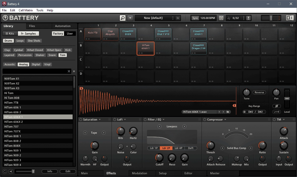
Task: Click the L/R swap channels icon
Action: (276, 112)
